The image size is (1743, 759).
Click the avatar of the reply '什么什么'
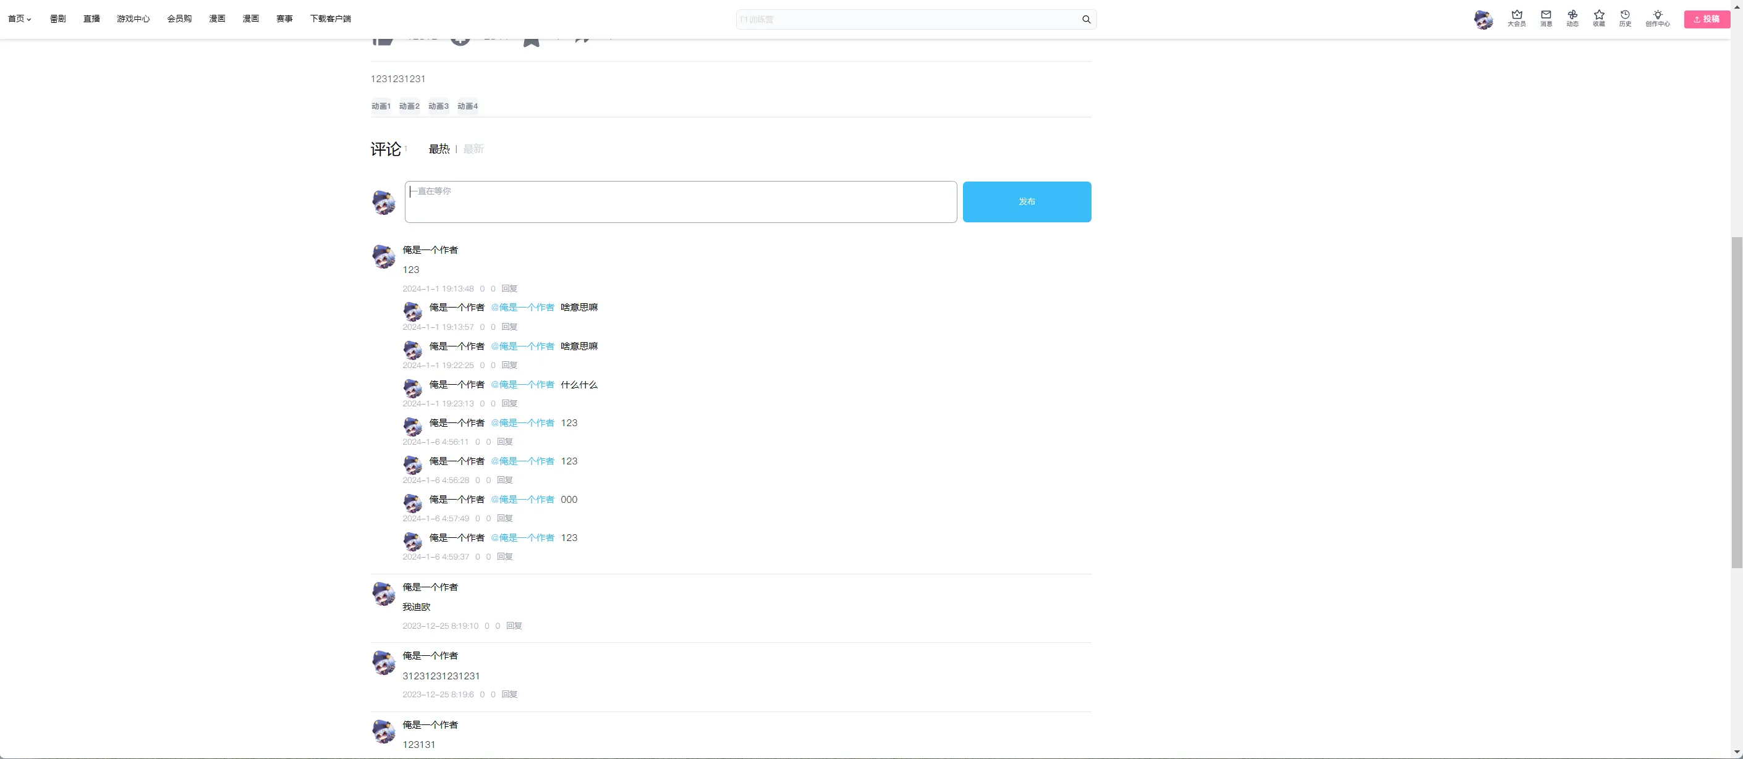[x=413, y=387]
